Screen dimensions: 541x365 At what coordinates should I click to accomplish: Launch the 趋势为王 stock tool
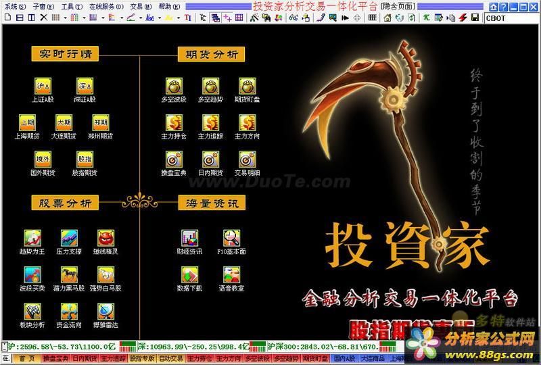click(32, 238)
